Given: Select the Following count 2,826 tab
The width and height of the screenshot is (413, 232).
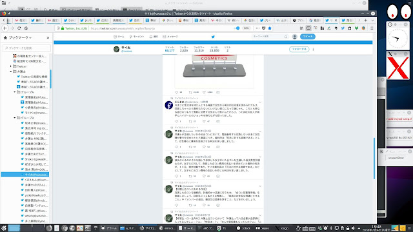Looking at the screenshot, I should (x=184, y=49).
